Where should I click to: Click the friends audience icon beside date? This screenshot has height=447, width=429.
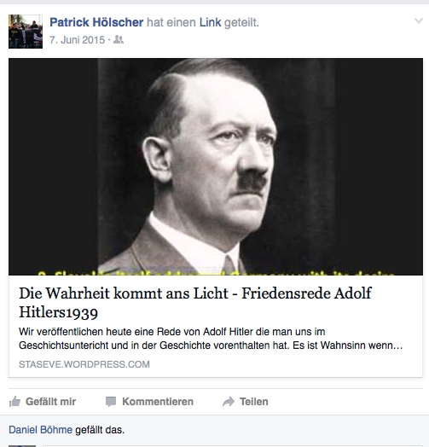tap(119, 39)
